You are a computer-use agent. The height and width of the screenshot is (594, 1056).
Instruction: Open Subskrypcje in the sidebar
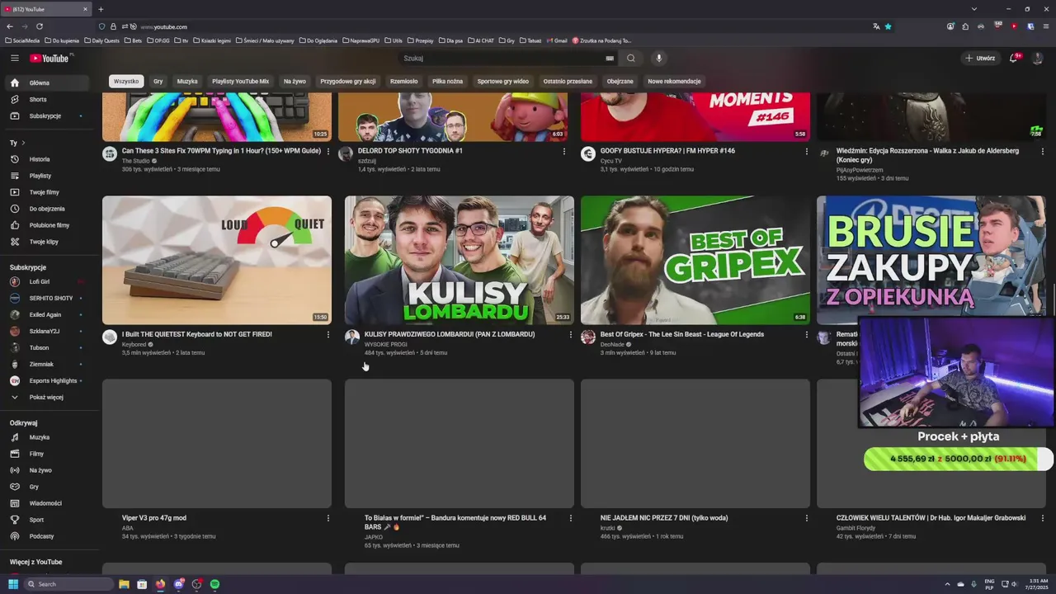pos(45,115)
